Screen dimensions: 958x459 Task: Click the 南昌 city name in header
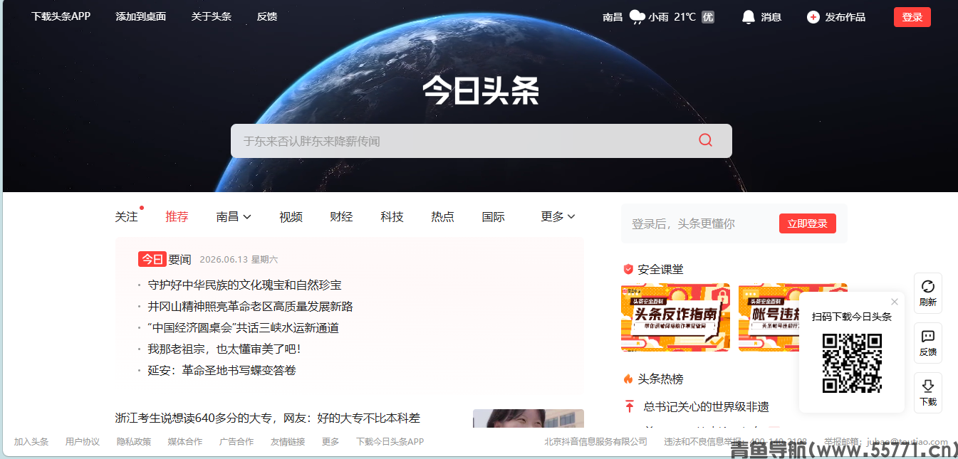(x=613, y=17)
